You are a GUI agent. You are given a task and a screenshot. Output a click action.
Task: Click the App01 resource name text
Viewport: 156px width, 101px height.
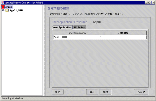click(x=97, y=22)
